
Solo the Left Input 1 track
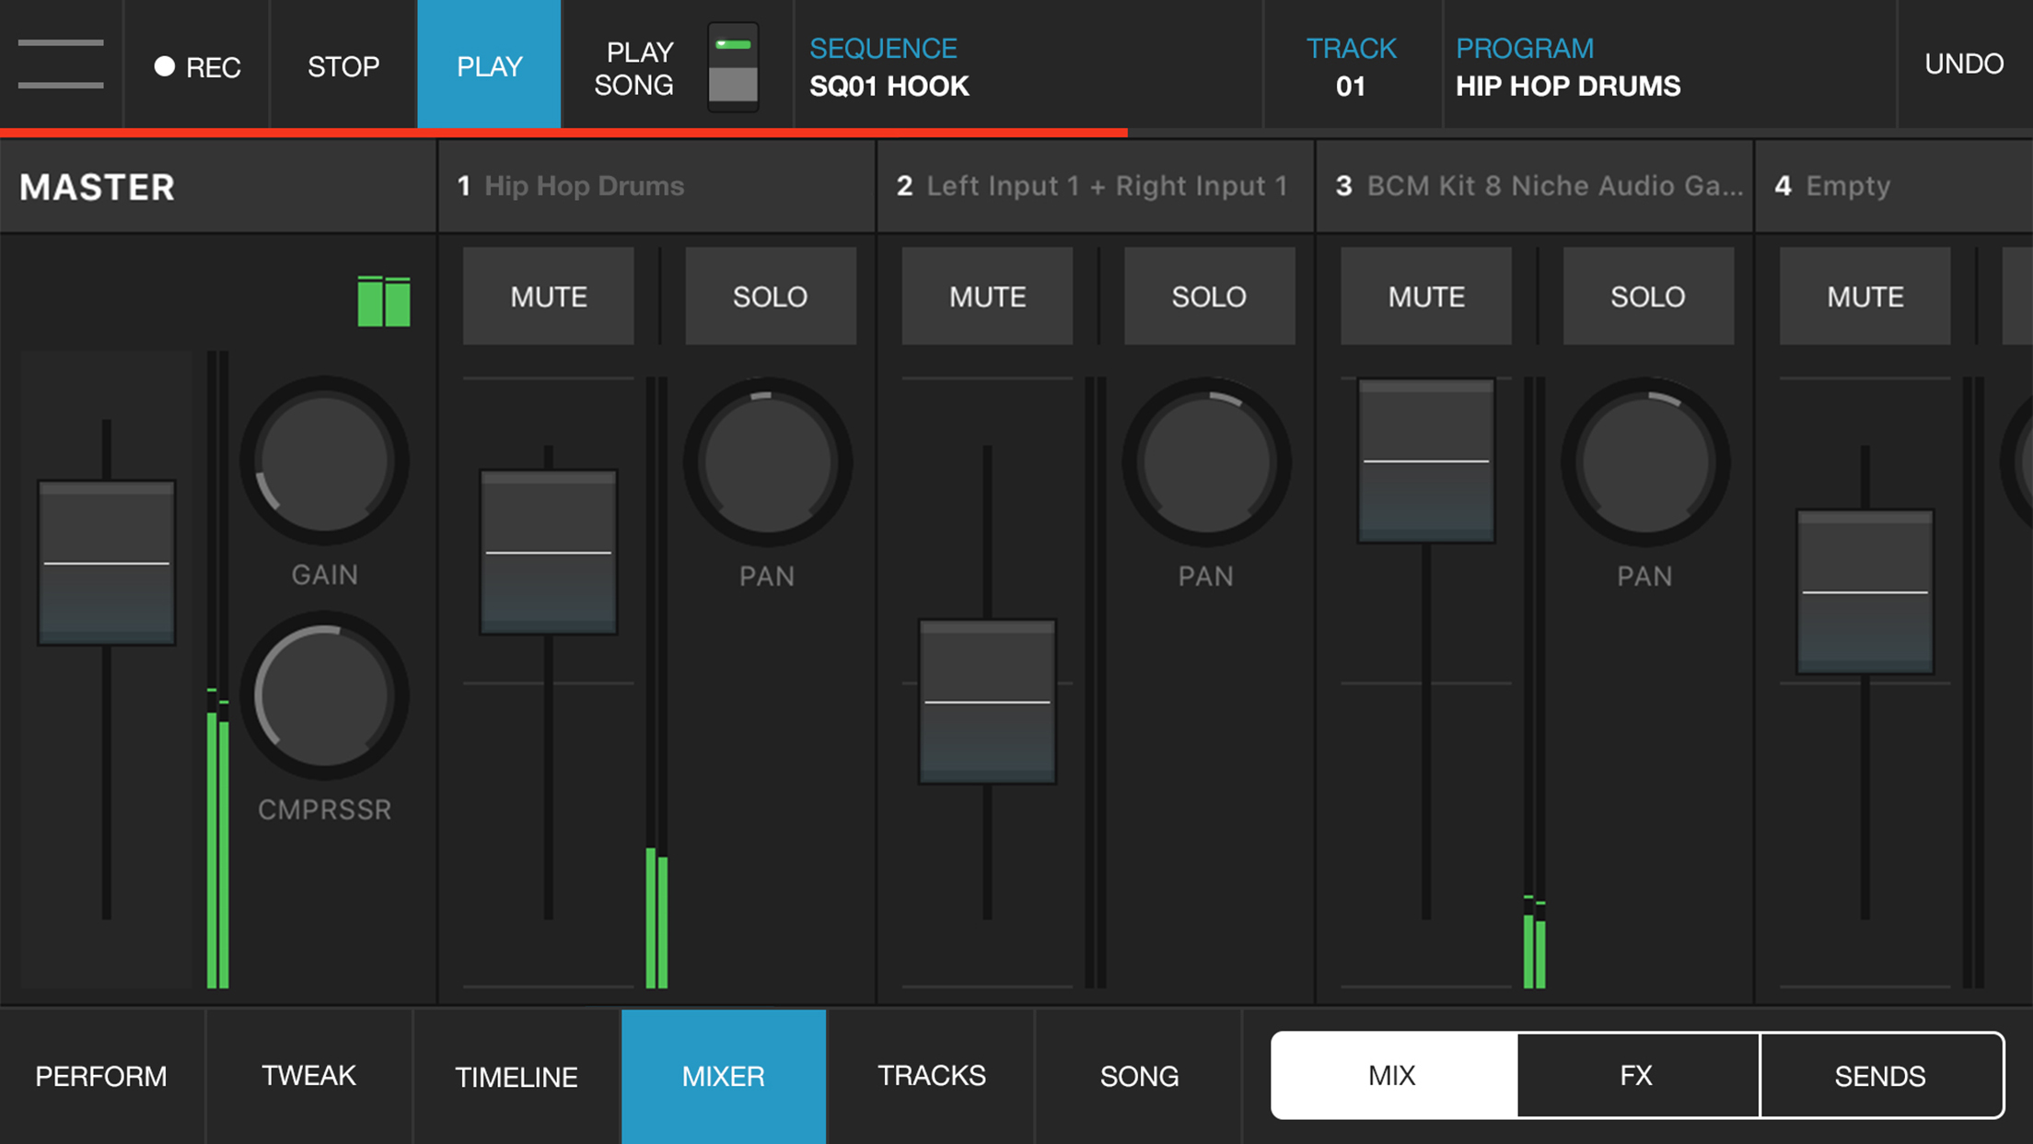click(x=1208, y=297)
